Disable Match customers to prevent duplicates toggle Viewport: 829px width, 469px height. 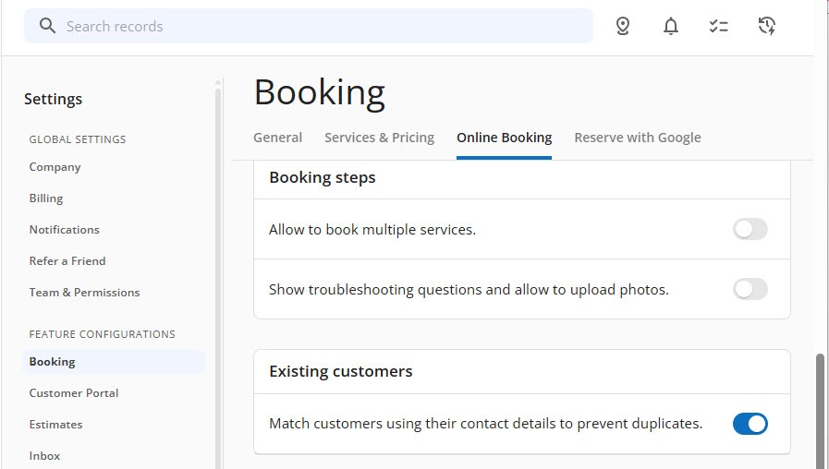coord(750,424)
